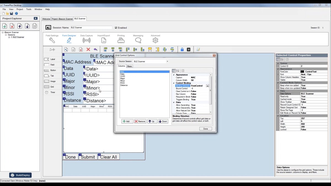Open Advanced gear icon
Screen dimensions: 331x186
pos(155,40)
